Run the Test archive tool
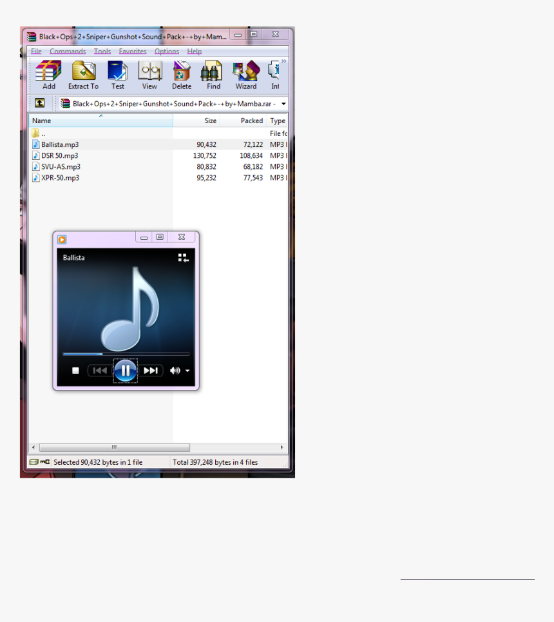 117,75
